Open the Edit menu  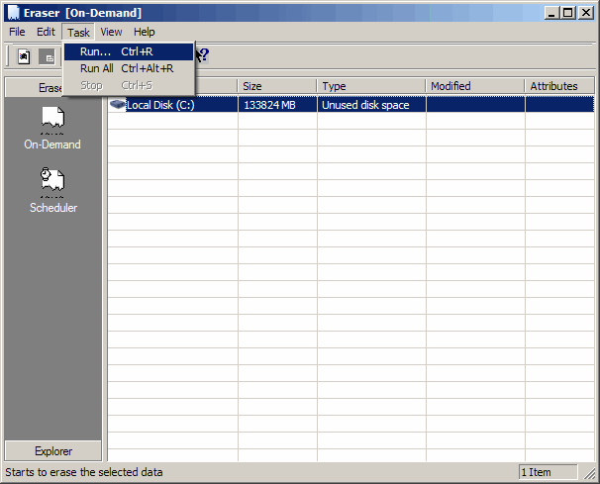(46, 32)
